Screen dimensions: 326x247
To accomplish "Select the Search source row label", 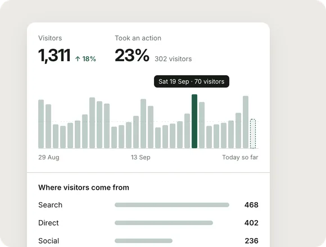I will coord(51,205).
